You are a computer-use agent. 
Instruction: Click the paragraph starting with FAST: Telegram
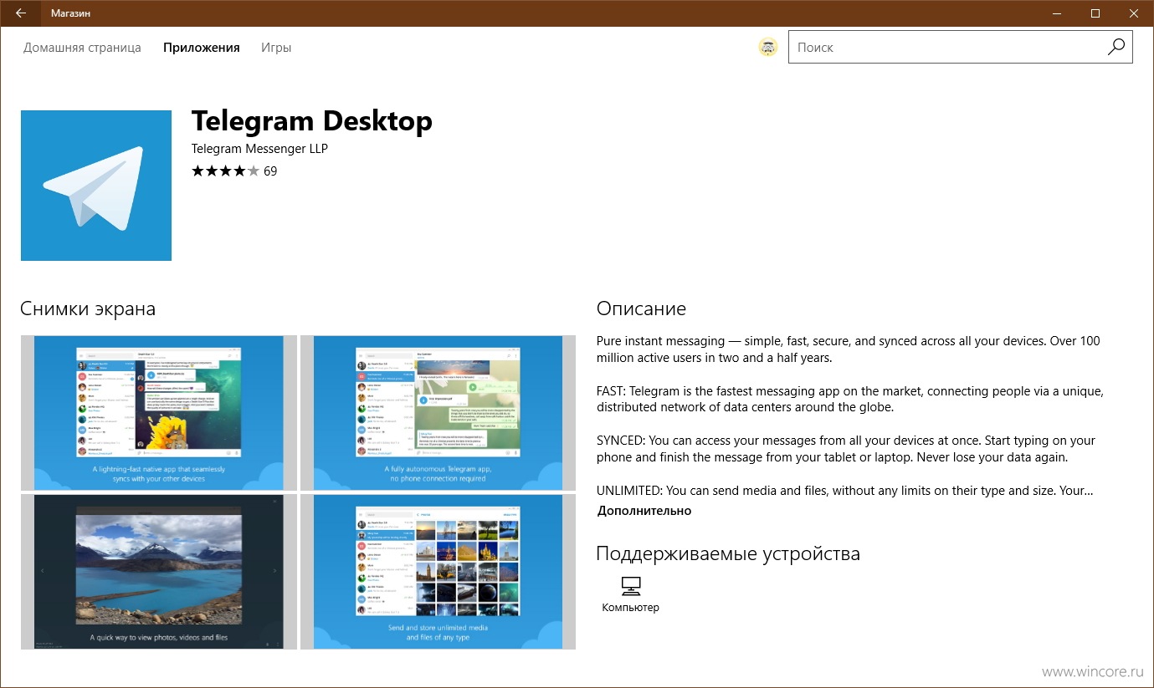[850, 399]
